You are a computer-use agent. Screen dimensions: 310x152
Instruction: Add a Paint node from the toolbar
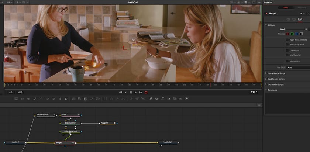click(x=34, y=99)
